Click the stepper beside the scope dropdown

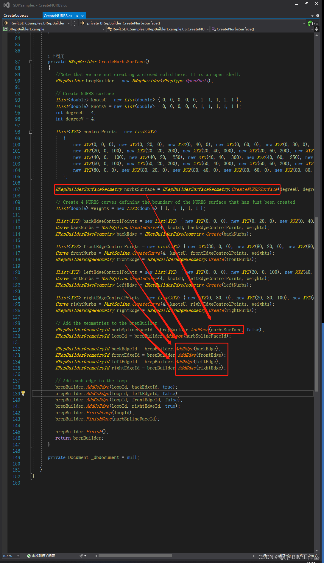click(74, 23)
